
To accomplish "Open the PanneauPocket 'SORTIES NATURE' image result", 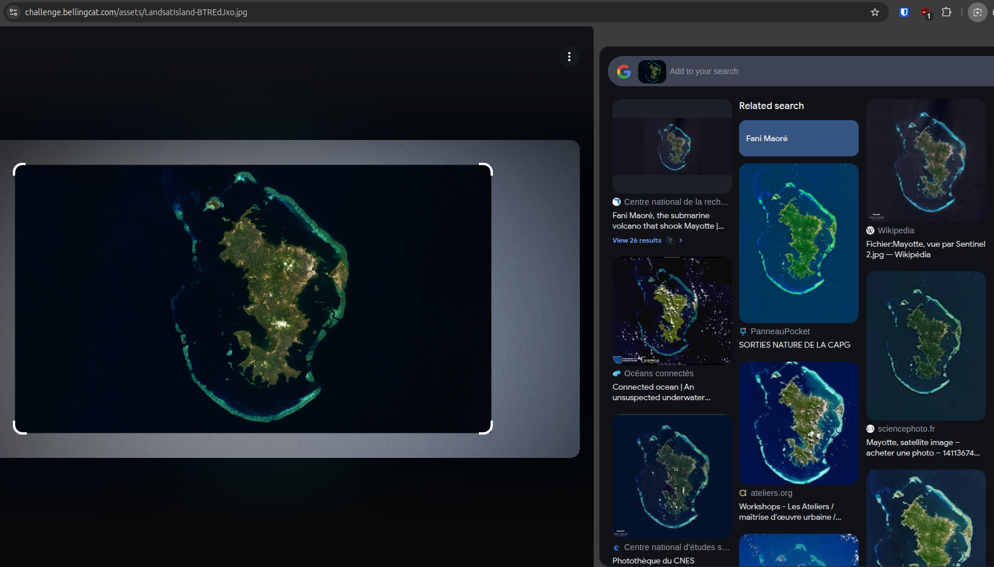I will (798, 243).
